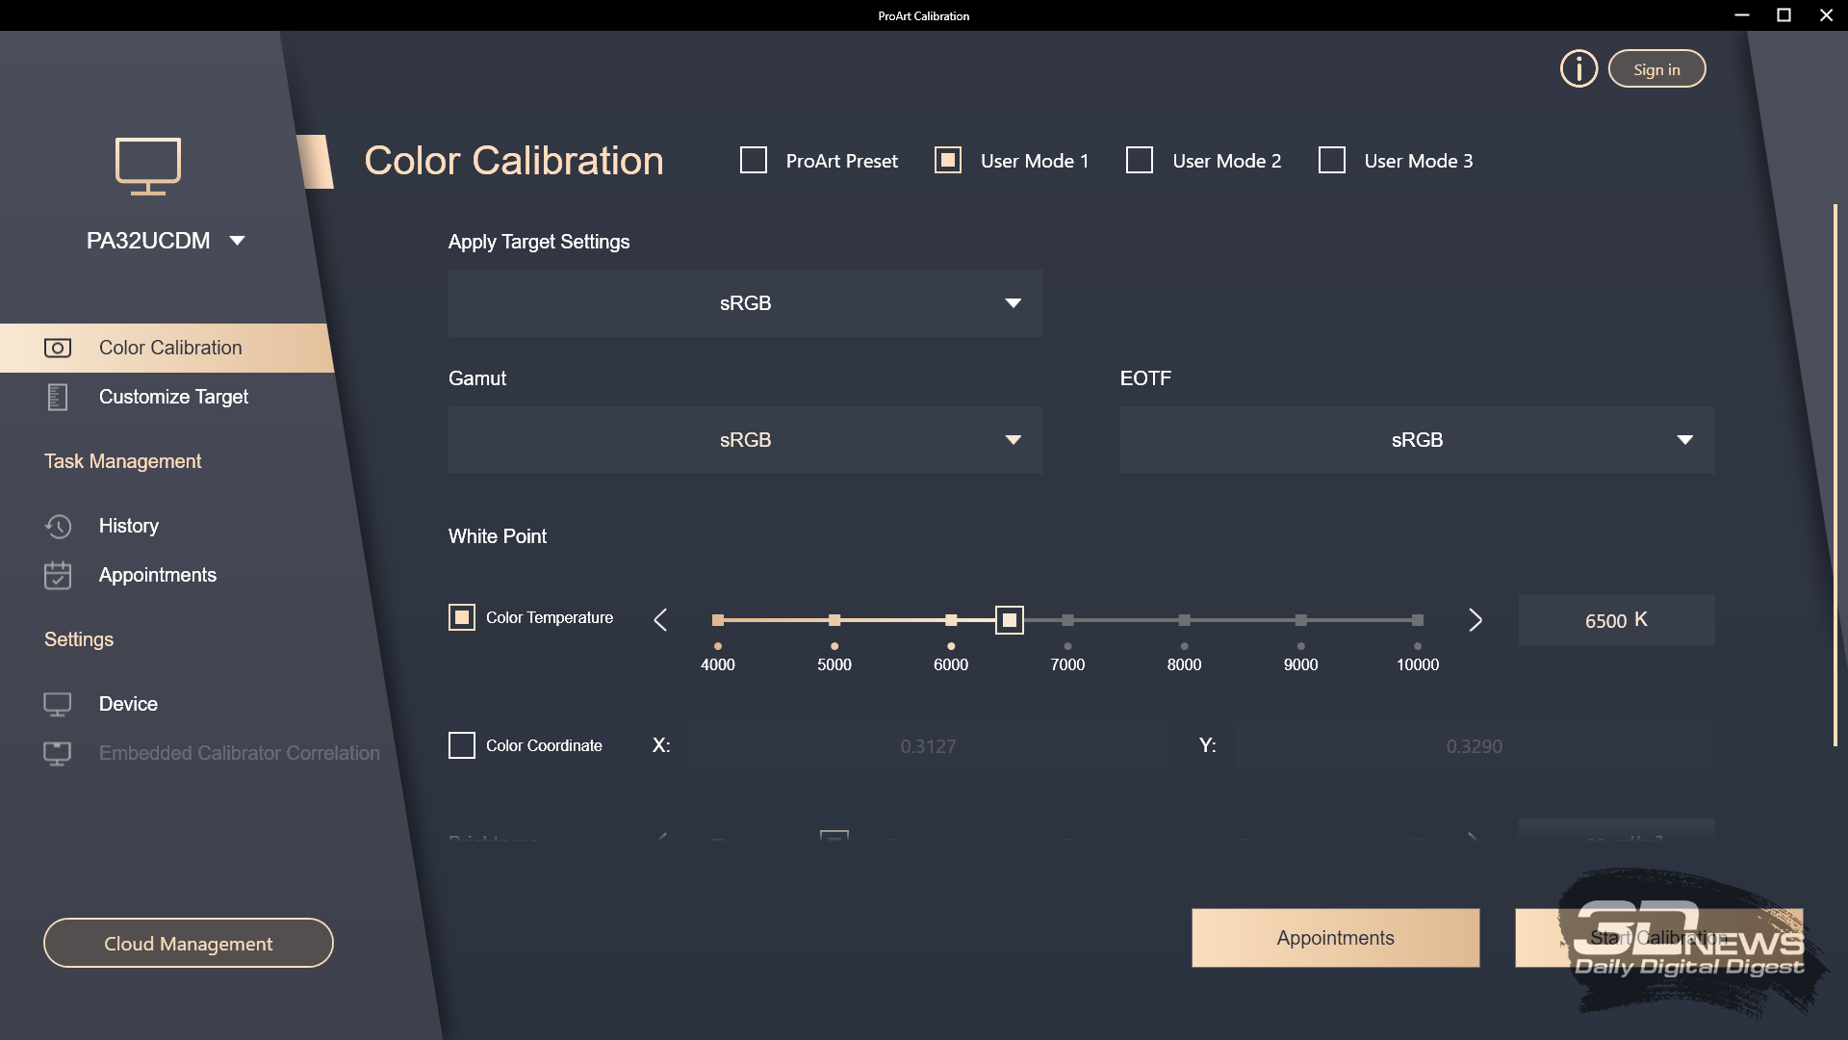Image resolution: width=1848 pixels, height=1040 pixels.
Task: Toggle the User Mode 1 checkbox
Action: tap(948, 160)
